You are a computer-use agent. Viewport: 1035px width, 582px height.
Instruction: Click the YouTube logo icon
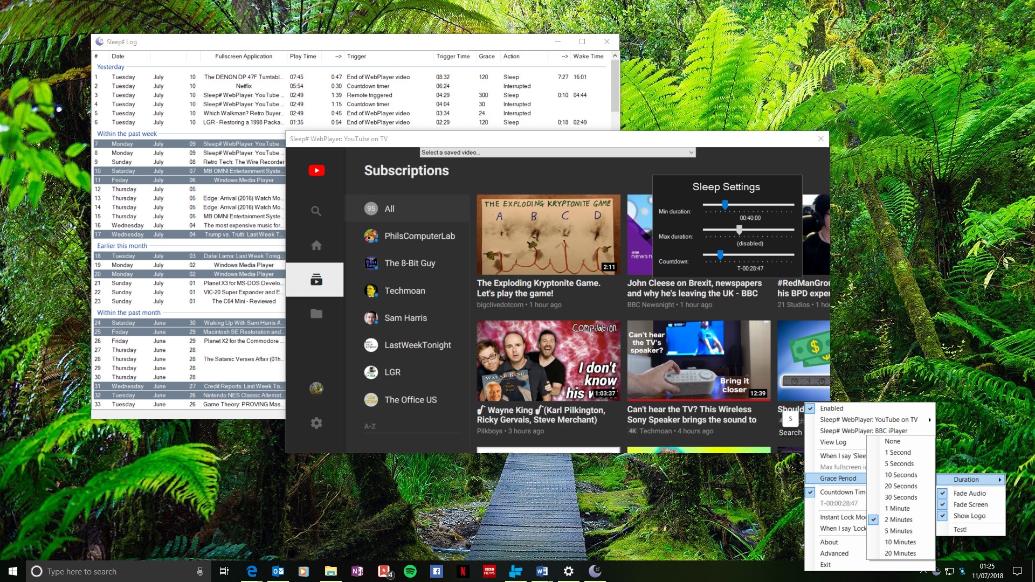316,171
